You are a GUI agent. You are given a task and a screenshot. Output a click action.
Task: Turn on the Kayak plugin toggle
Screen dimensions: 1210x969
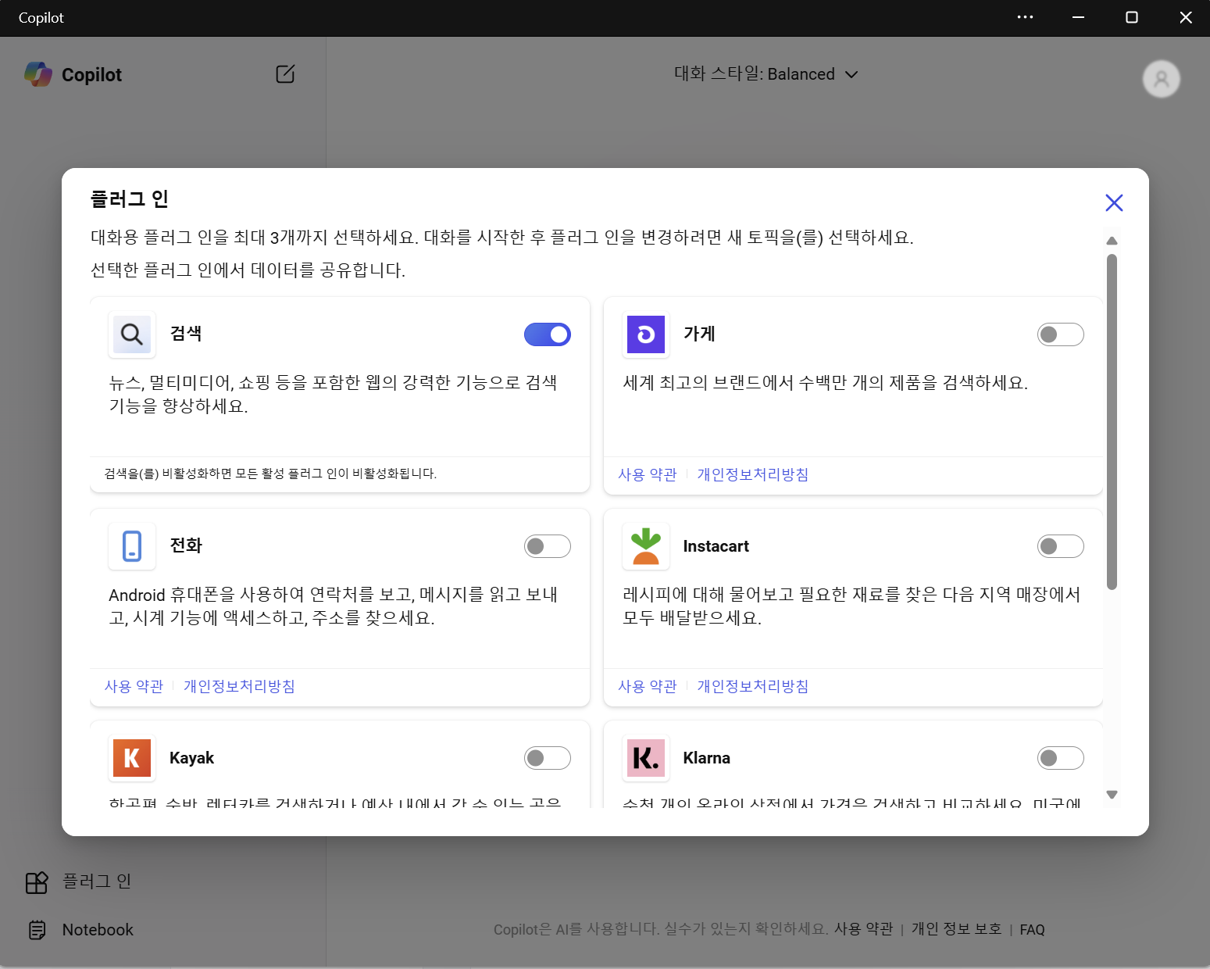[548, 758]
